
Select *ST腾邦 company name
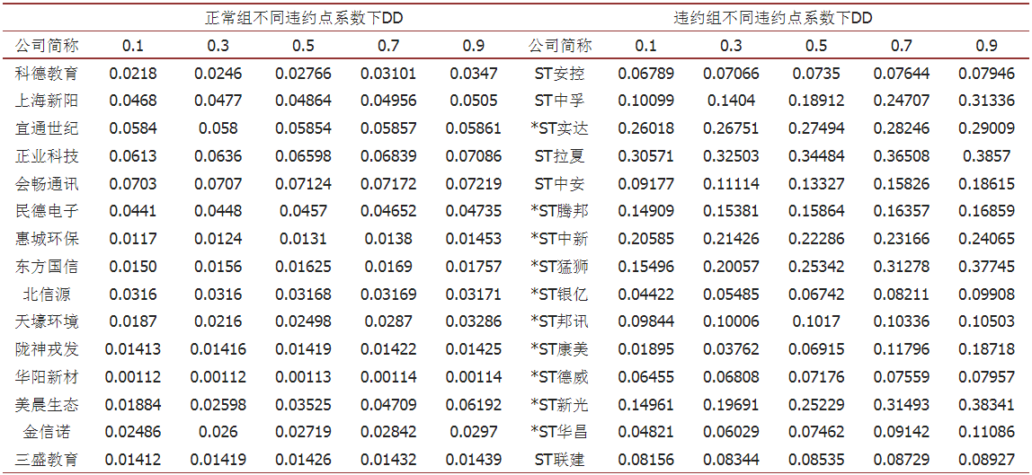559,212
